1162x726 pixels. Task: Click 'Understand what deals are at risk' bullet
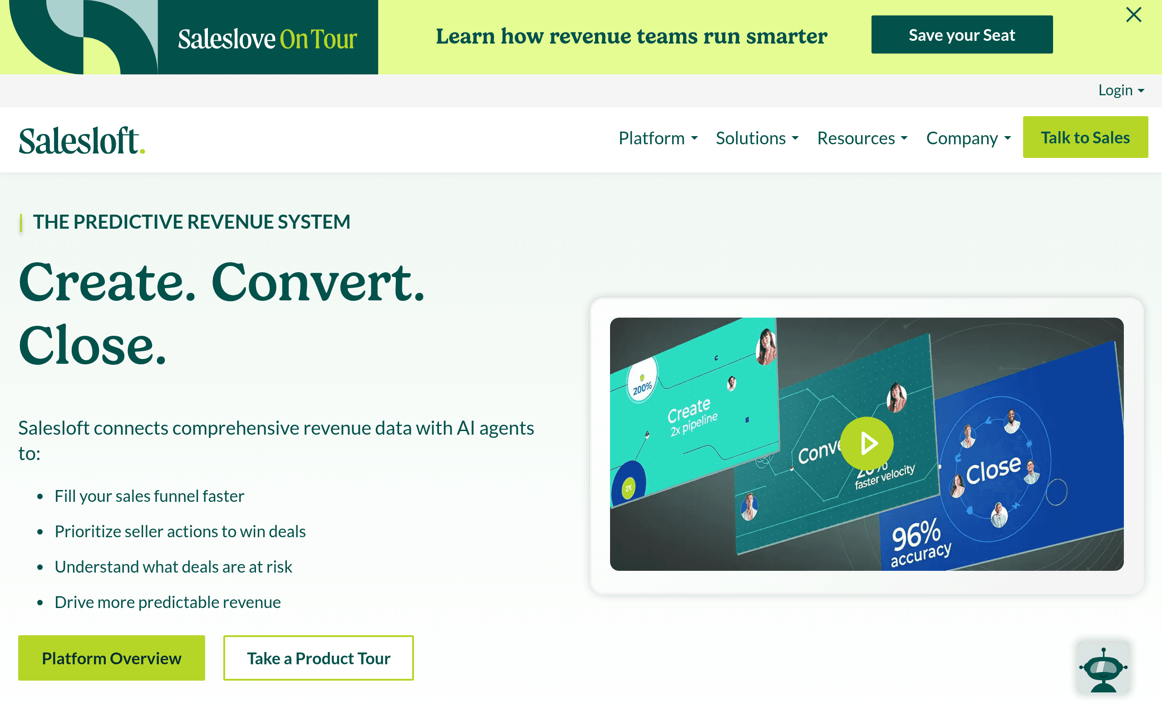pos(173,567)
